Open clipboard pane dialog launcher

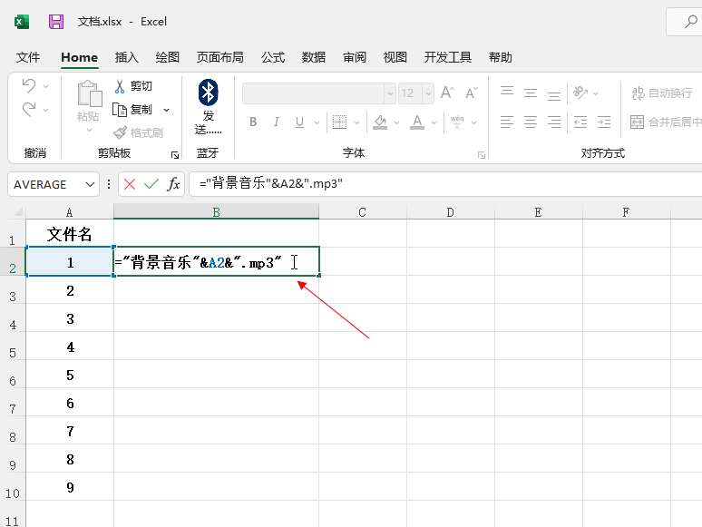point(175,155)
